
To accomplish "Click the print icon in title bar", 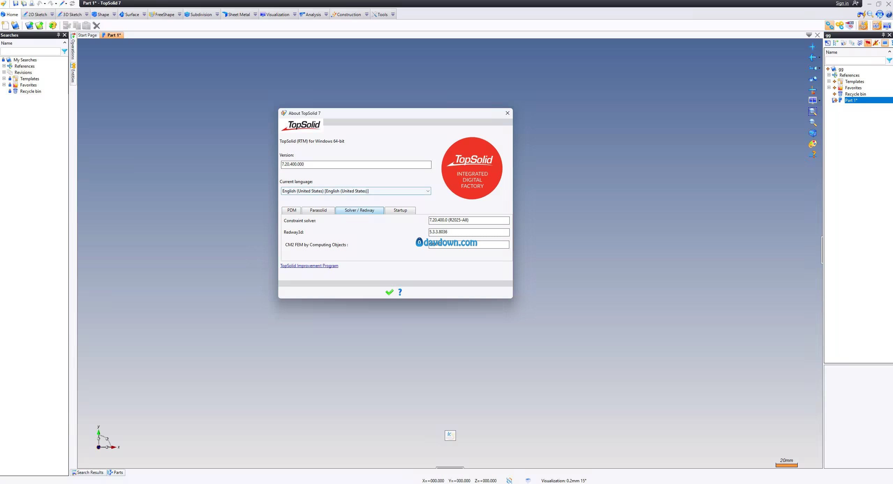I will pyautogui.click(x=32, y=3).
